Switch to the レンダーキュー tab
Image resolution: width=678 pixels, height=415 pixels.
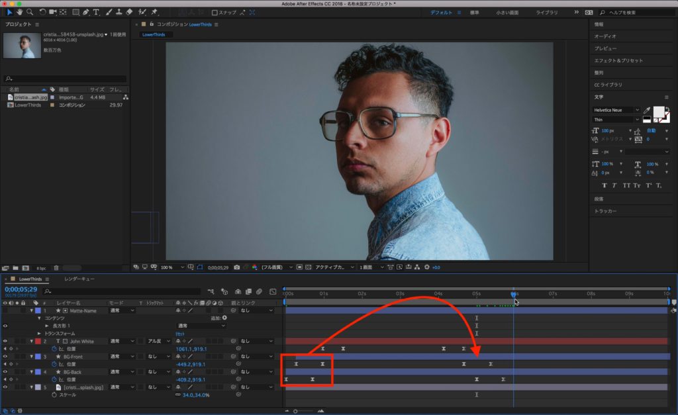pos(79,279)
